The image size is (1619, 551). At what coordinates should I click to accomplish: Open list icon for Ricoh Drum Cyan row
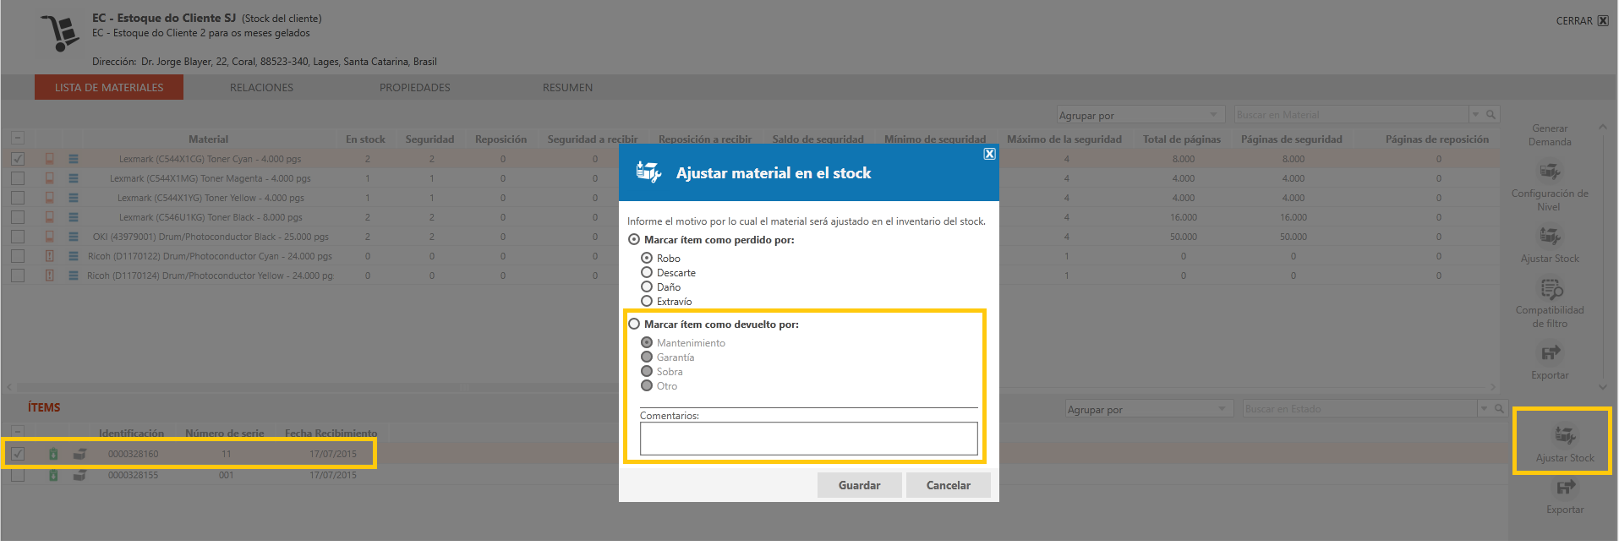click(74, 256)
